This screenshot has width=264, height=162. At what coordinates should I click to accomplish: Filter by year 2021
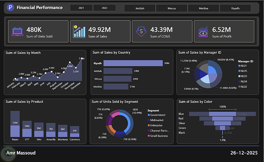pos(81,8)
